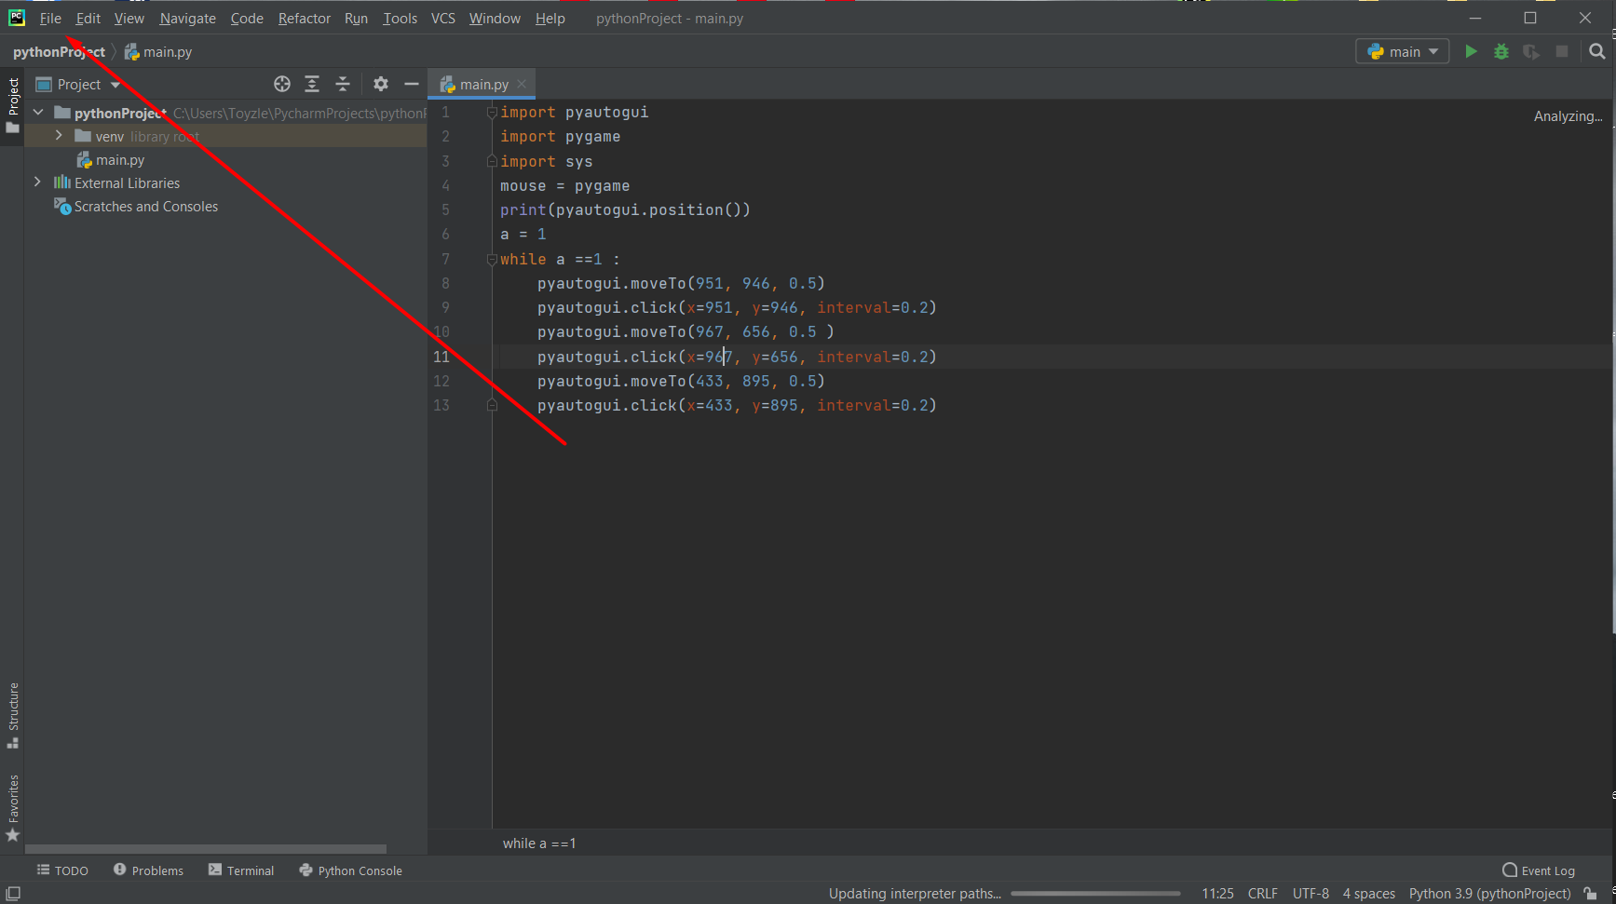Click the Search Everywhere magnifier icon
The image size is (1616, 904).
(1597, 52)
